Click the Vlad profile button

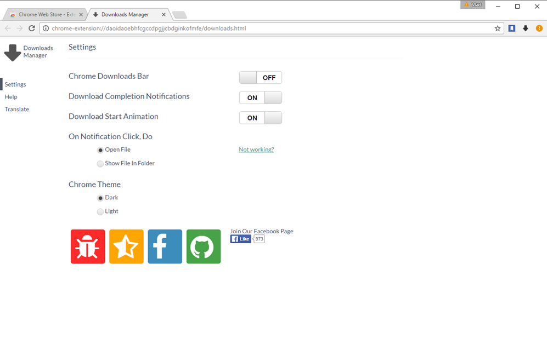473,5
